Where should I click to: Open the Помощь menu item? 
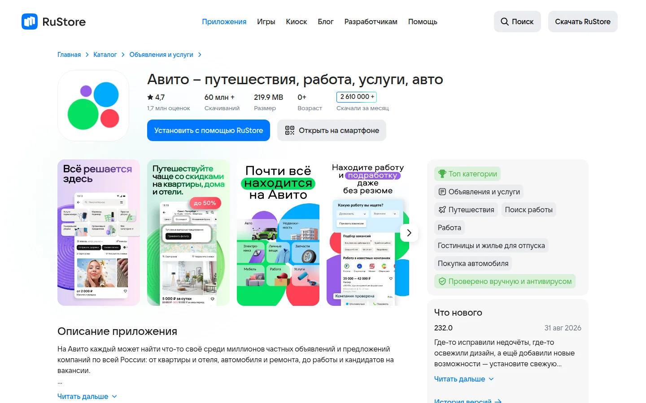[x=423, y=21]
